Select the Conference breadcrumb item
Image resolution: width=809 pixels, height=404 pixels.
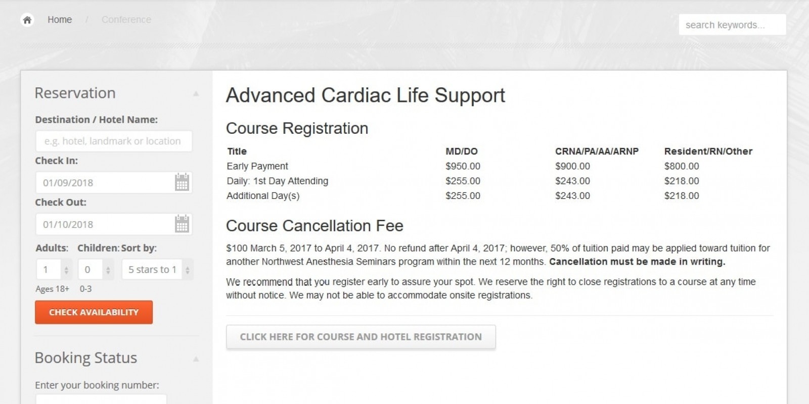(x=126, y=20)
